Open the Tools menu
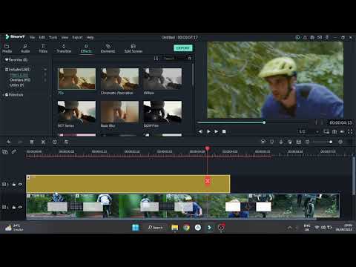This screenshot has width=356, height=267. click(x=53, y=37)
